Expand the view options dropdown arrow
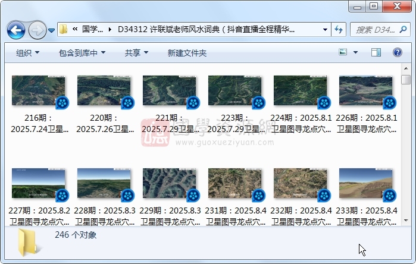The height and width of the screenshot is (264, 416). [355, 52]
